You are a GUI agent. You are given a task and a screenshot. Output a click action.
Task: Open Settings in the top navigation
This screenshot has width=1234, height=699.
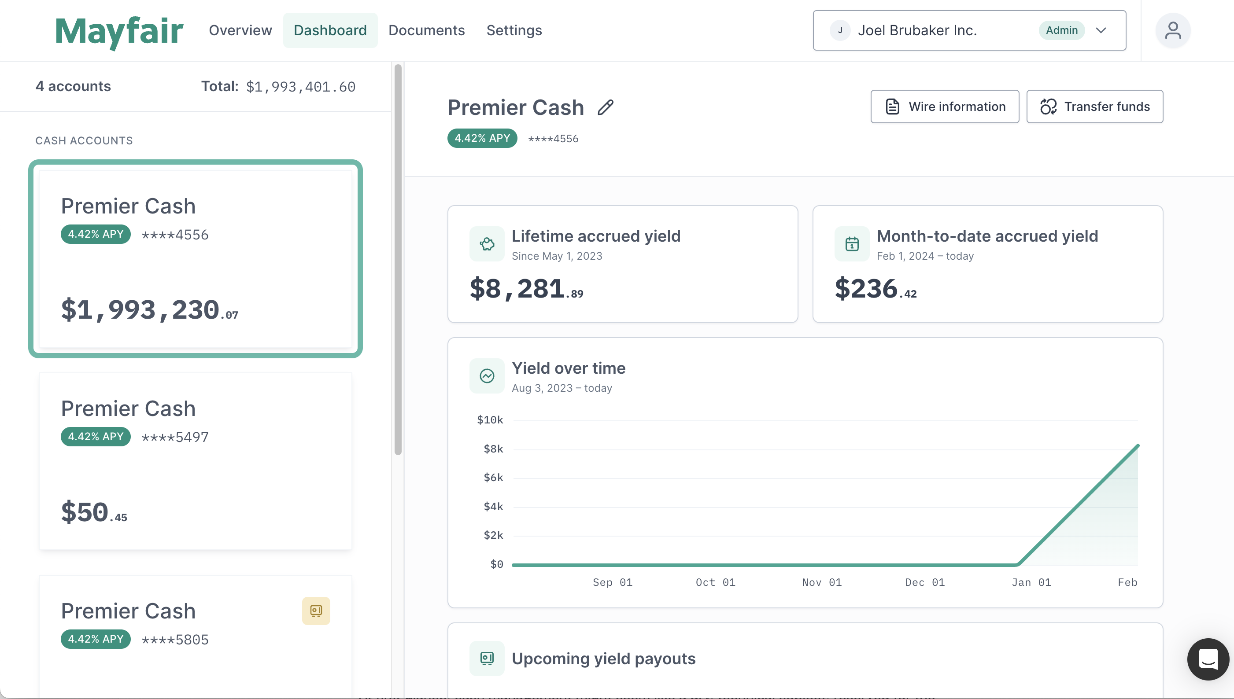click(514, 30)
